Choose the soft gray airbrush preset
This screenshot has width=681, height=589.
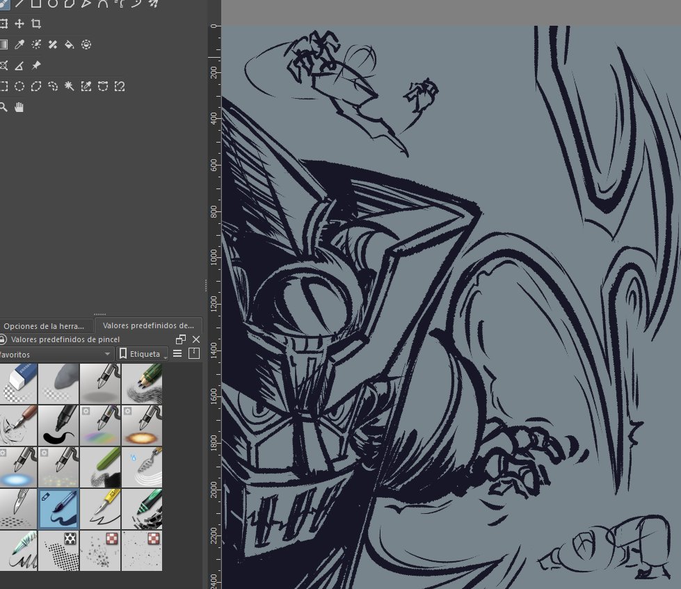100,384
